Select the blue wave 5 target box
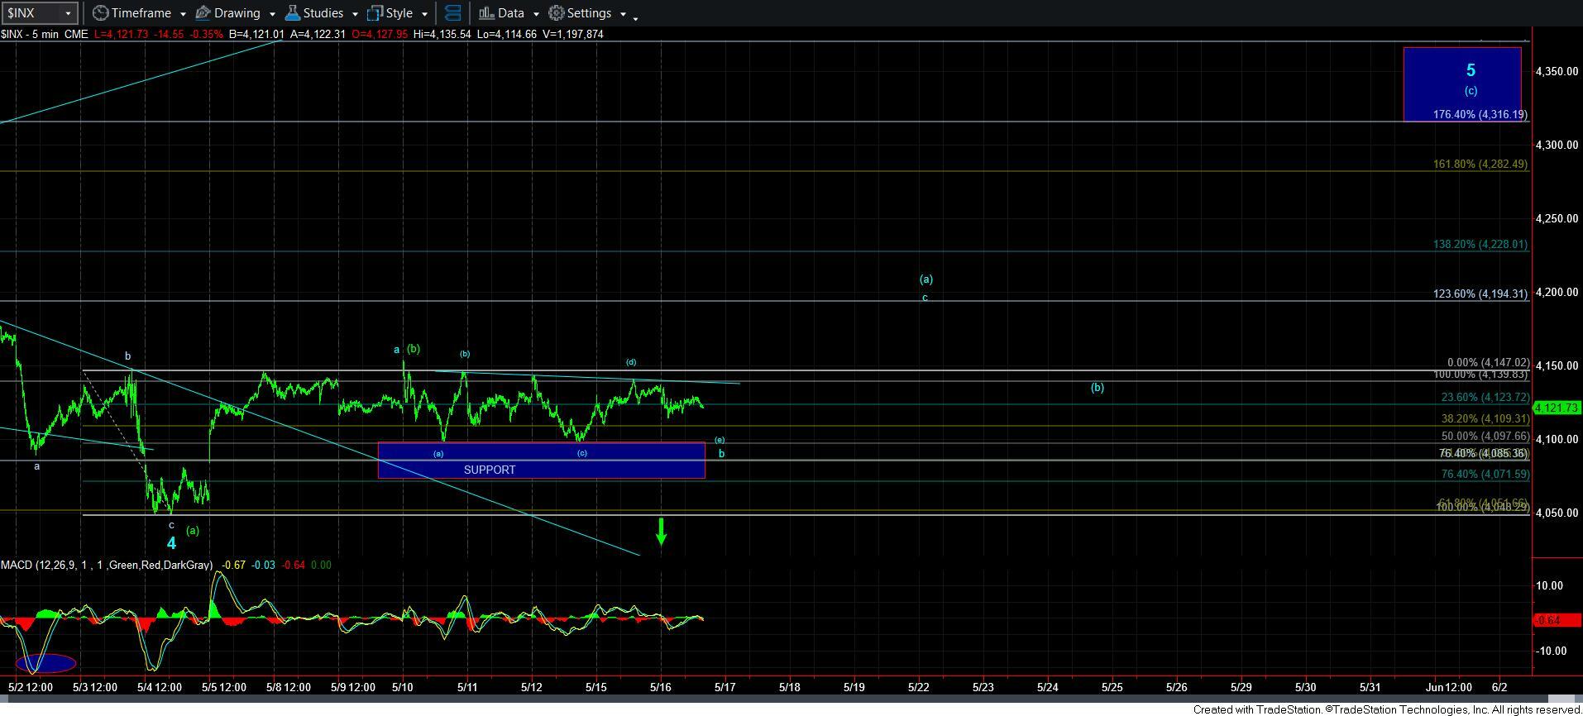Screen dimensions: 1583x716 click(1462, 84)
